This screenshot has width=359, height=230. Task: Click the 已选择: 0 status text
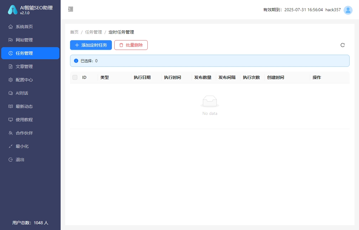(x=89, y=61)
